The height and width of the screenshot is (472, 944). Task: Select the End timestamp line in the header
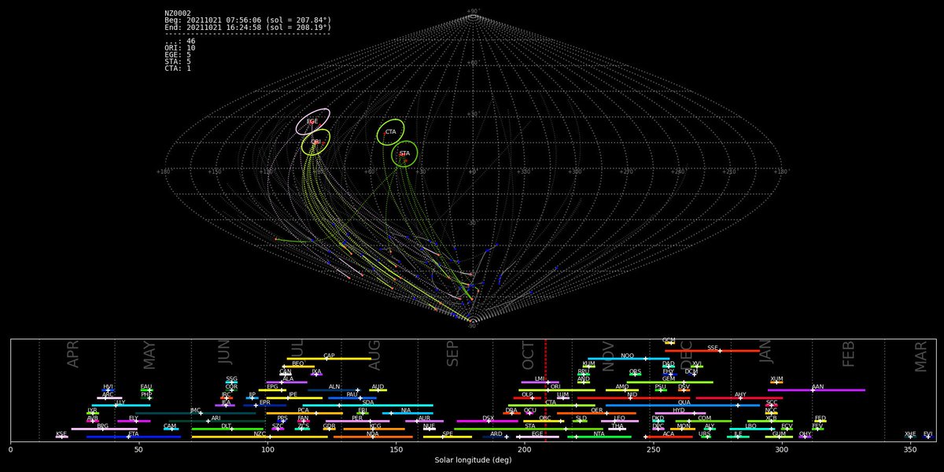(247, 27)
